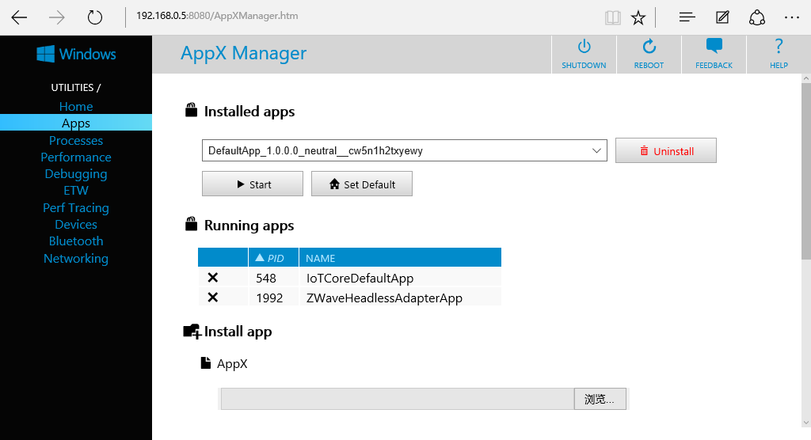Open the ETW page
The image size is (811, 440).
pyautogui.click(x=76, y=190)
